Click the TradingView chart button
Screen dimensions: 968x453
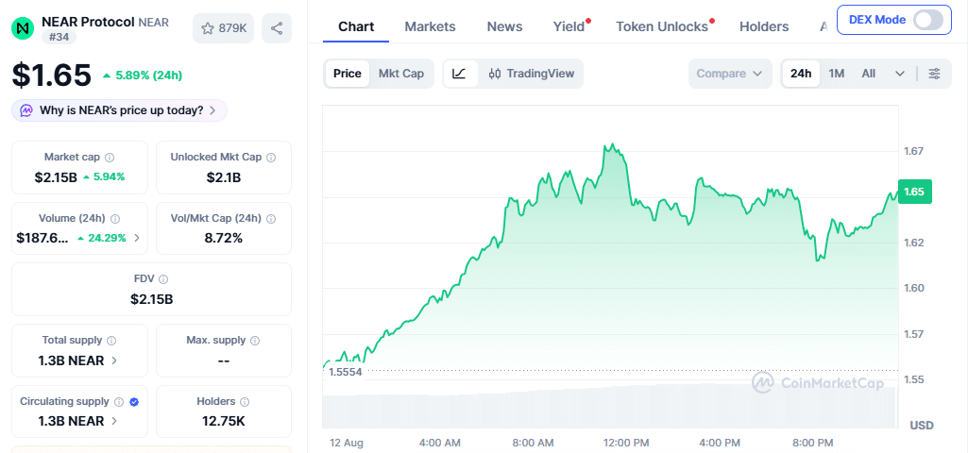click(531, 74)
